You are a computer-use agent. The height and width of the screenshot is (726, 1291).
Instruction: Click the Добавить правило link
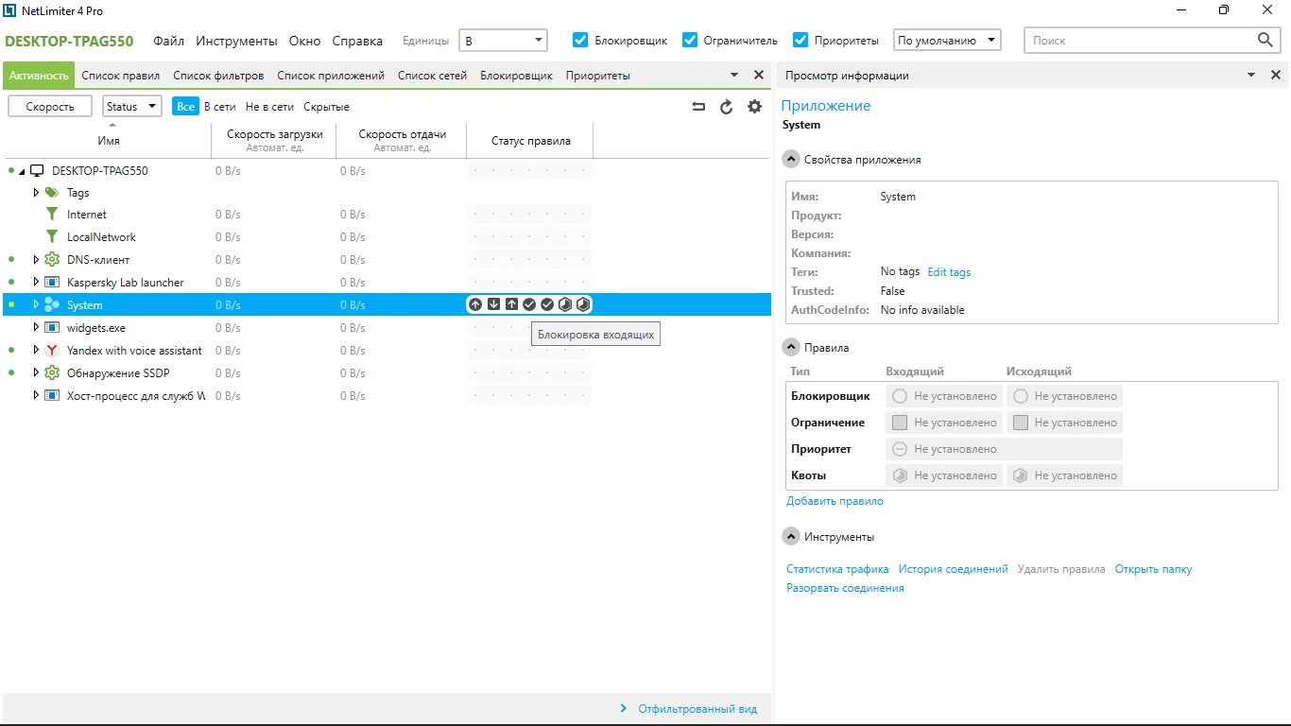click(835, 501)
